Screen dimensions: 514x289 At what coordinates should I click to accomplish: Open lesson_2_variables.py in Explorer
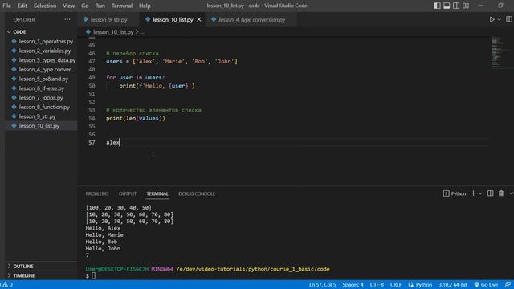click(41, 51)
